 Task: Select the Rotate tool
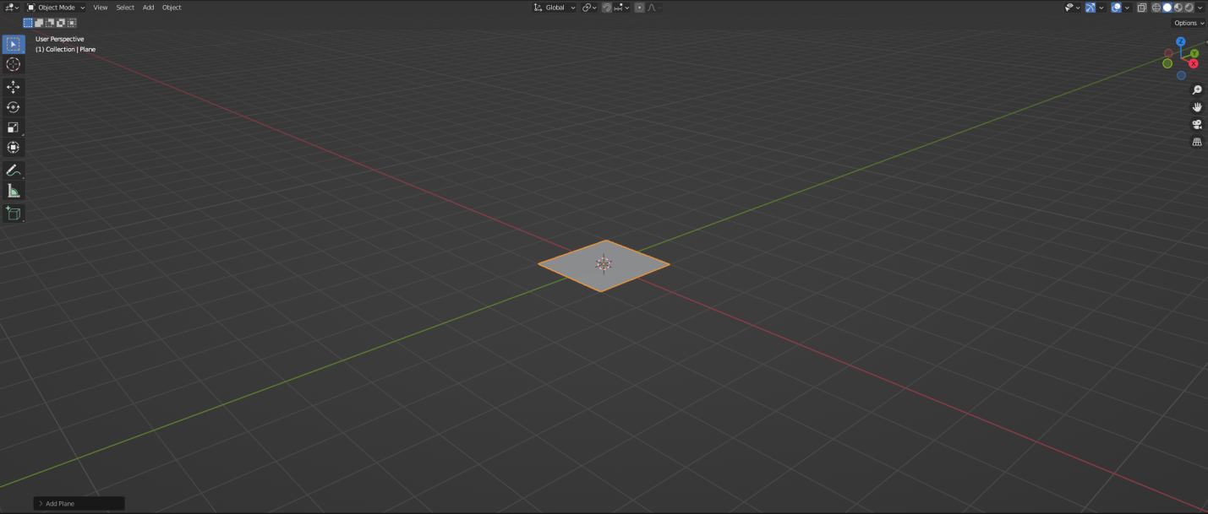pos(14,107)
